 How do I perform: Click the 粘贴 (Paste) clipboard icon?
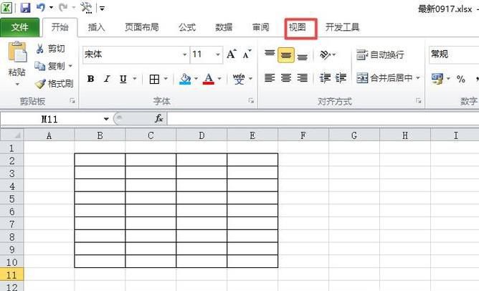pyautogui.click(x=17, y=52)
